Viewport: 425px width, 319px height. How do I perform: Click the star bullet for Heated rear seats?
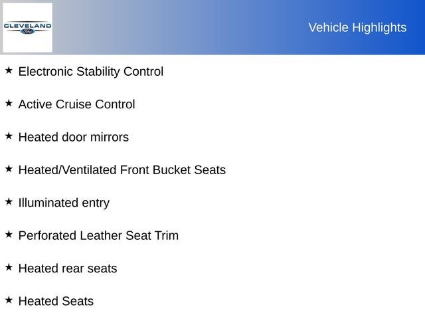pyautogui.click(x=9, y=267)
